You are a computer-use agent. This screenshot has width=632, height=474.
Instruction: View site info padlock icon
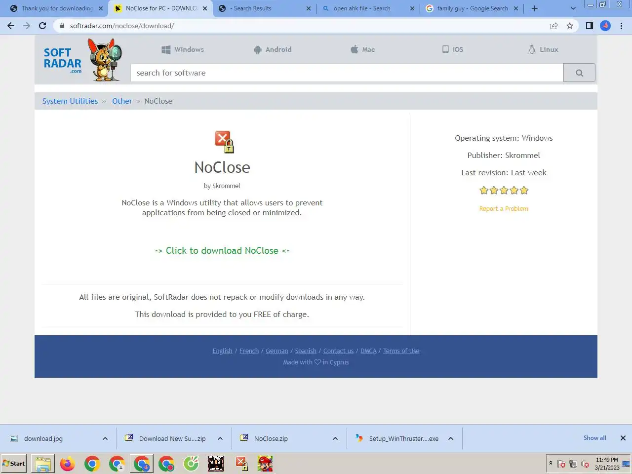coord(62,26)
